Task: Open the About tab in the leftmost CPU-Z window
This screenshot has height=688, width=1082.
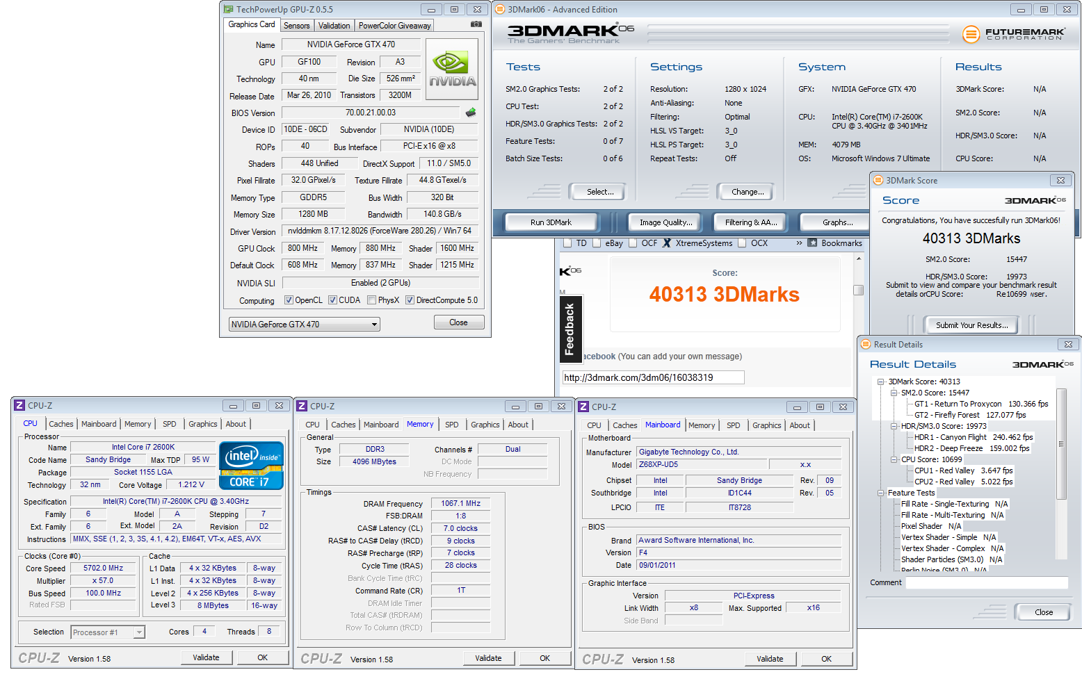Action: 236,424
